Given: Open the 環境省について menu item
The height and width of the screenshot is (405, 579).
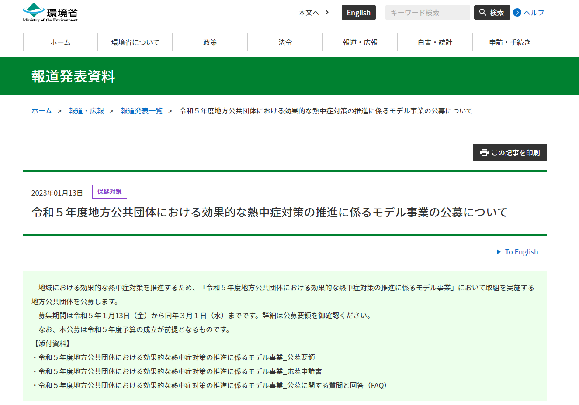Looking at the screenshot, I should pos(135,42).
